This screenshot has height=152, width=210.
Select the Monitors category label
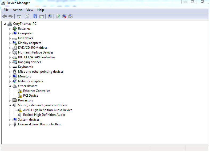click(25, 76)
